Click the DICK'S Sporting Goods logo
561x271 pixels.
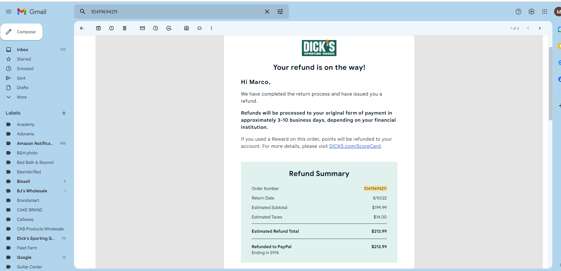click(319, 48)
